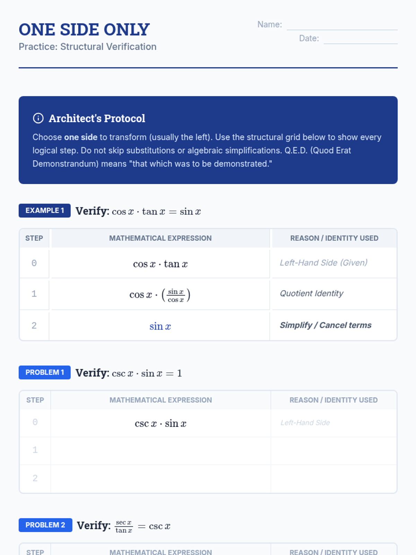The height and width of the screenshot is (555, 416).
Task: Click Problem 1 step 2 expression cell
Action: [161, 479]
